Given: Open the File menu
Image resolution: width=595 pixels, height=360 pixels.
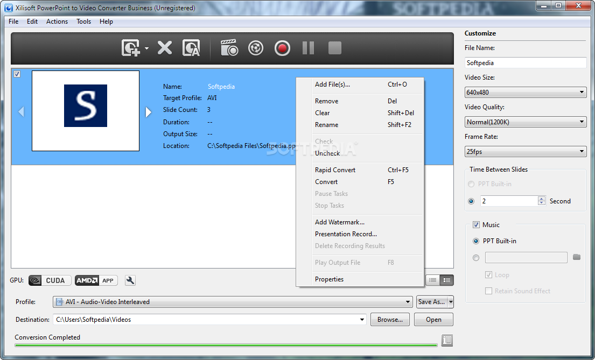Looking at the screenshot, I should (x=13, y=21).
